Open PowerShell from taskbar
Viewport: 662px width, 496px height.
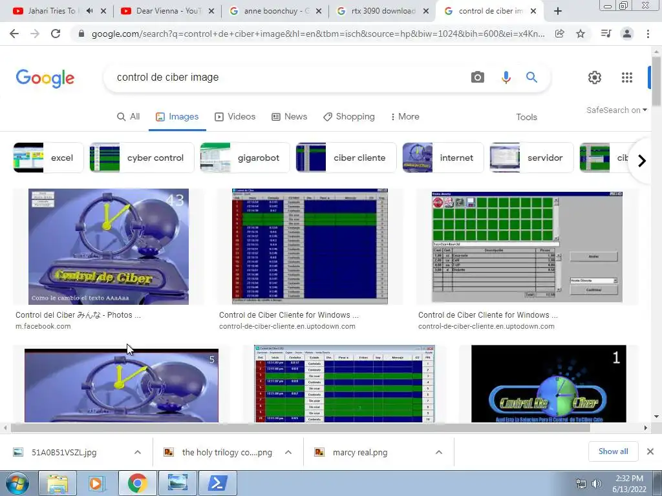pyautogui.click(x=217, y=483)
